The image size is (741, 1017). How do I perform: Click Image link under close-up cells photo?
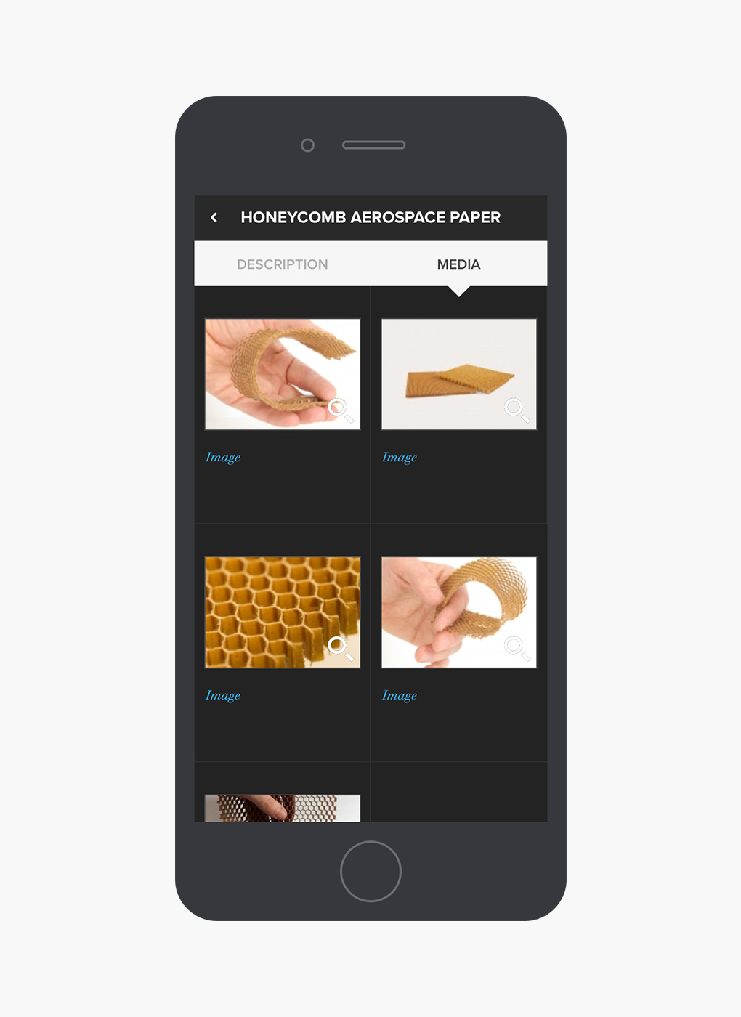(223, 696)
